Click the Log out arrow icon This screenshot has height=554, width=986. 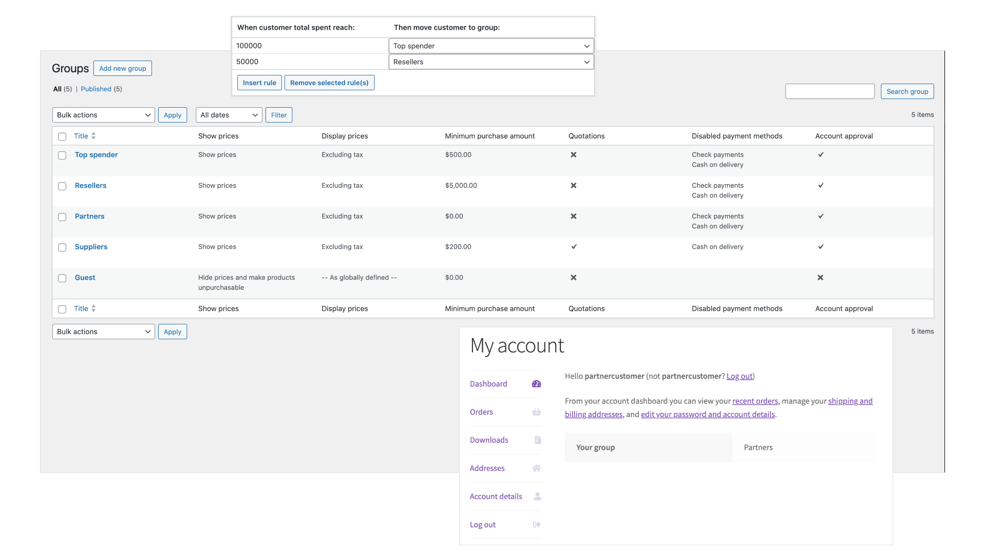point(537,525)
